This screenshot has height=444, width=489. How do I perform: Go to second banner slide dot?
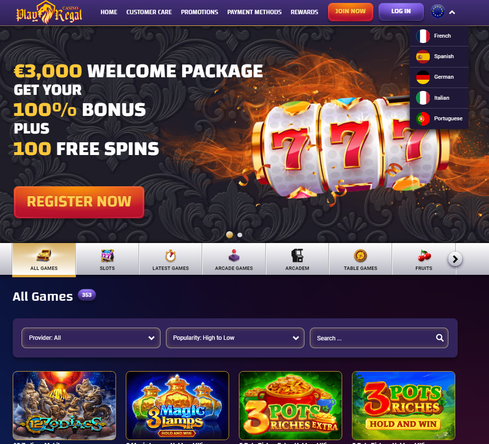click(240, 235)
